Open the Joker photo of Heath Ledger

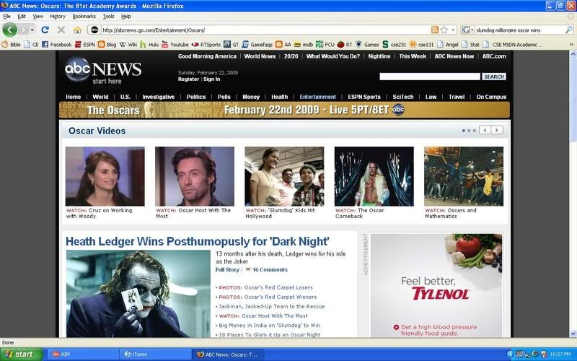(x=138, y=294)
